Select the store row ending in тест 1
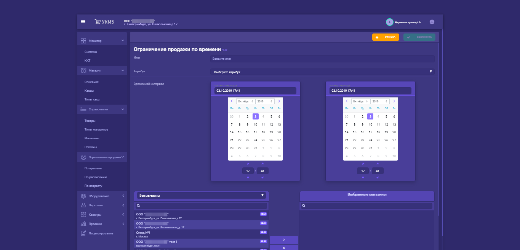This screenshot has height=250, width=520. click(x=202, y=243)
